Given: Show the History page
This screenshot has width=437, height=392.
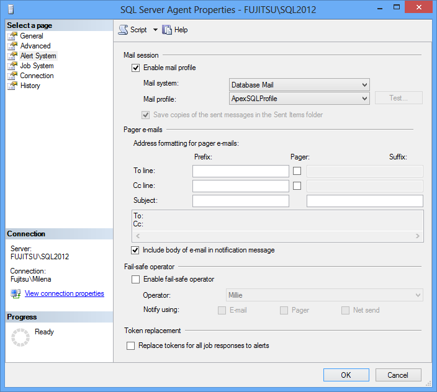Looking at the screenshot, I should coord(30,86).
